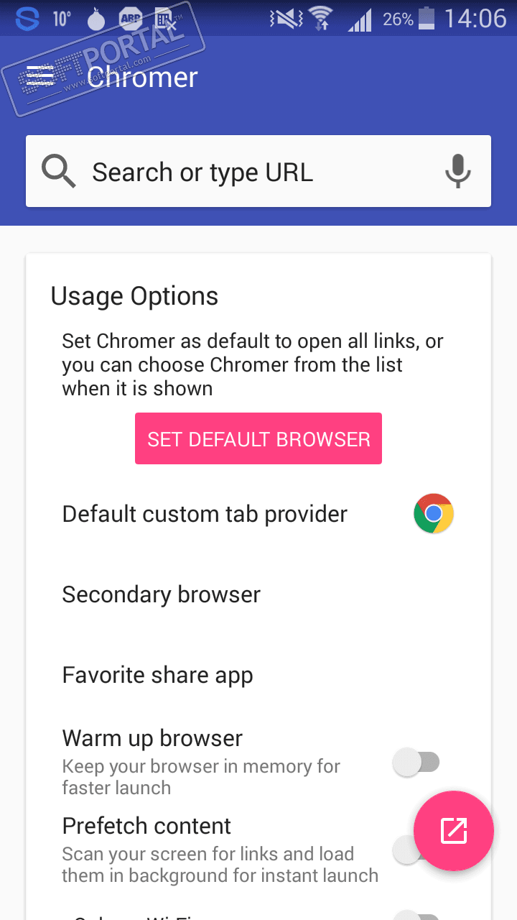Tap the Wi-Fi status bar icon
This screenshot has height=920, width=517.
coord(319,19)
